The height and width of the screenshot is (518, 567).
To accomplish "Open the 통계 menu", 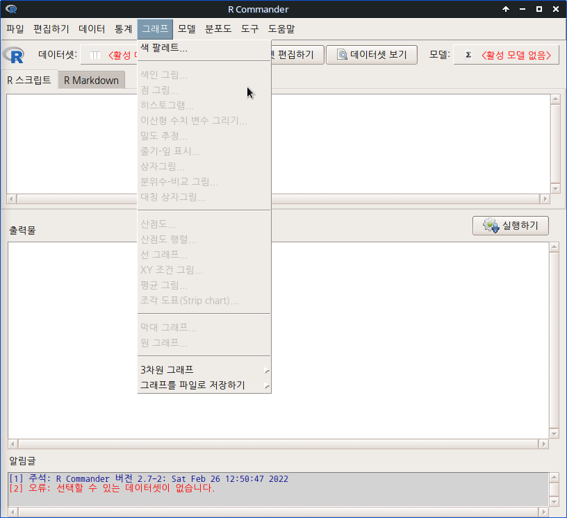I will (x=123, y=29).
